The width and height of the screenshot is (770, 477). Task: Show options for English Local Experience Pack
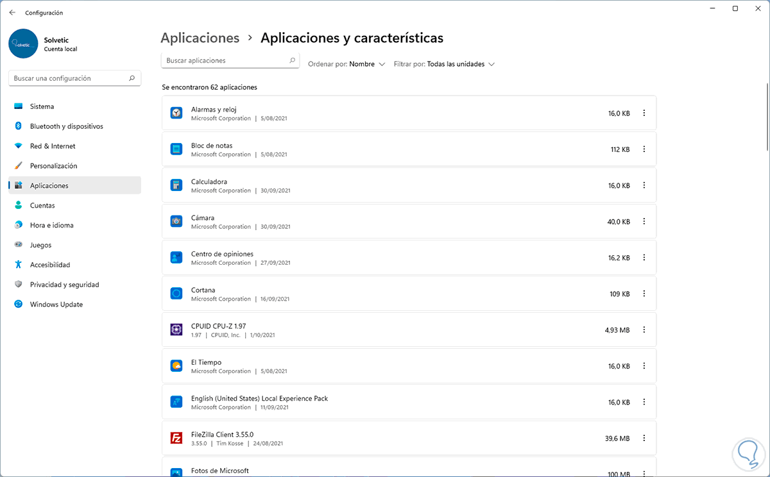pos(644,402)
